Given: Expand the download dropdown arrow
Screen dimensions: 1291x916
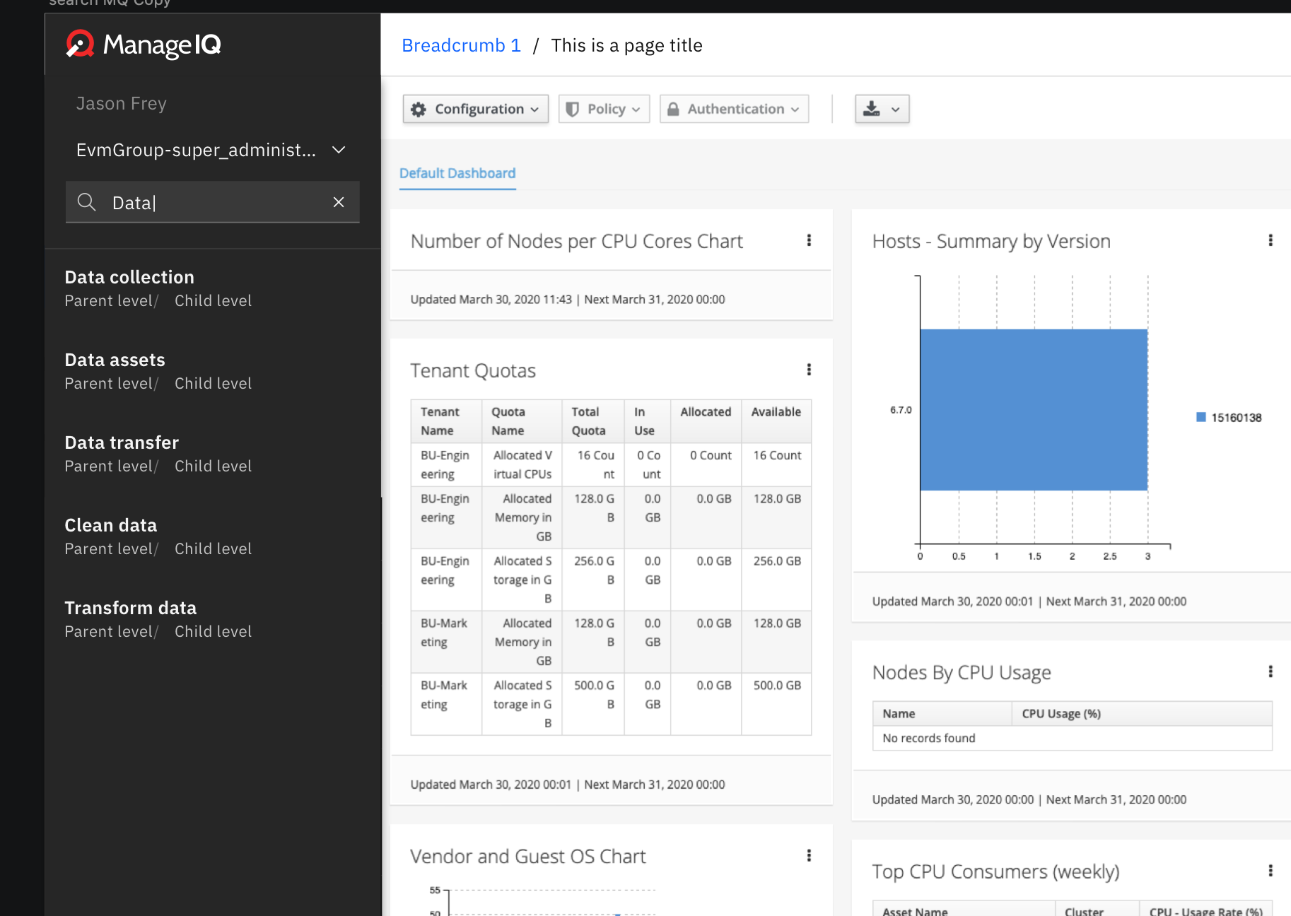Looking at the screenshot, I should pyautogui.click(x=895, y=110).
